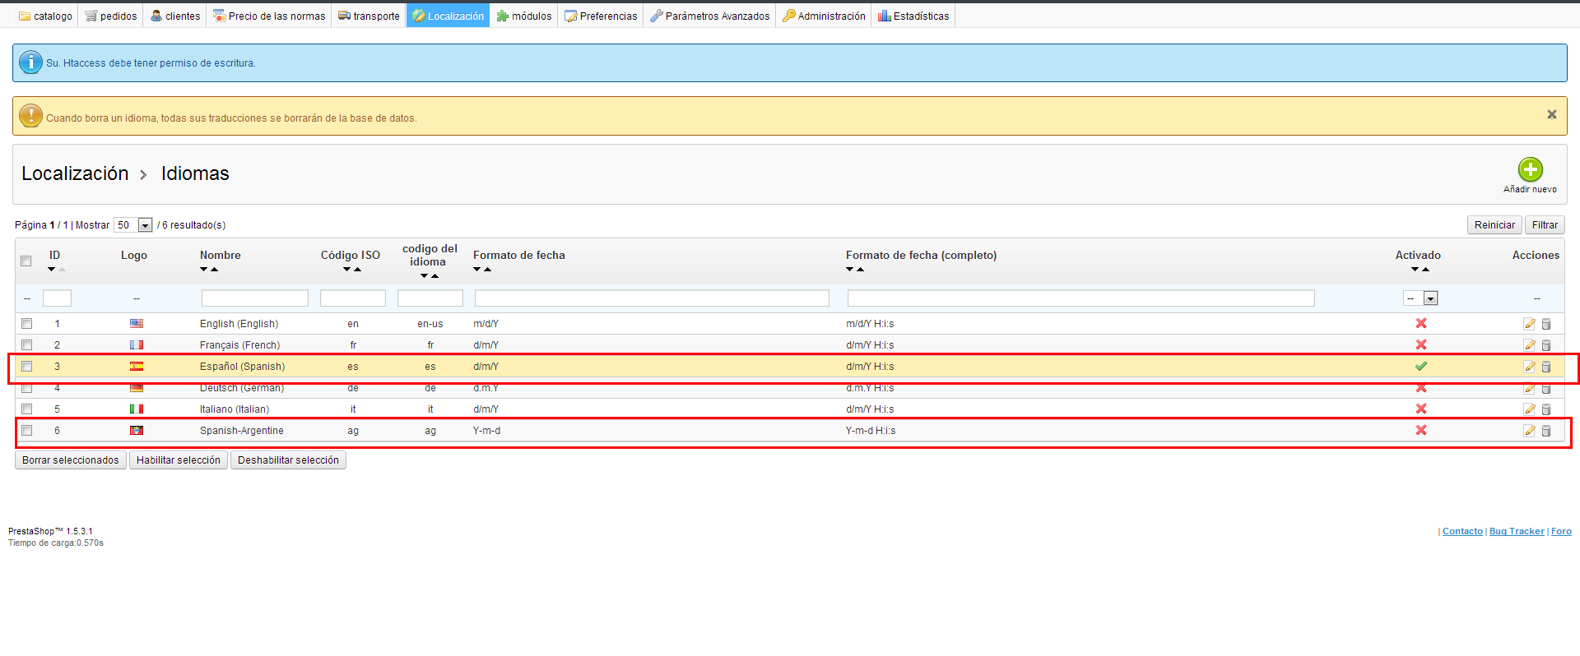Delete the Español (Spanish) language
The height and width of the screenshot is (656, 1580).
coord(1546,367)
